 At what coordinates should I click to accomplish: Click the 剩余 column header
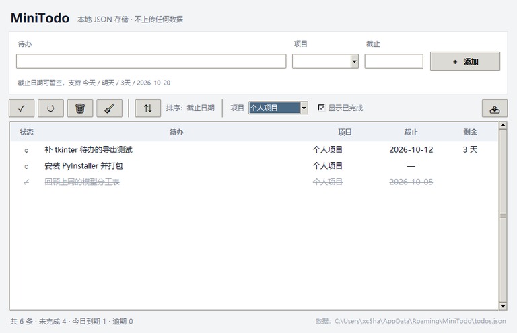[470, 132]
